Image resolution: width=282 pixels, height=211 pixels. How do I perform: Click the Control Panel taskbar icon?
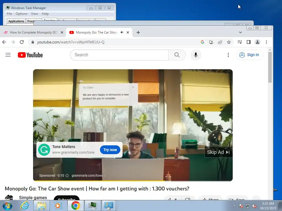pos(109,206)
